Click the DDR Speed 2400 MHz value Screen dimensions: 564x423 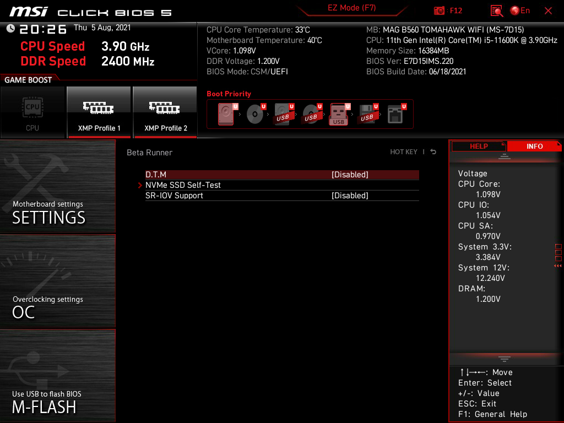click(128, 61)
